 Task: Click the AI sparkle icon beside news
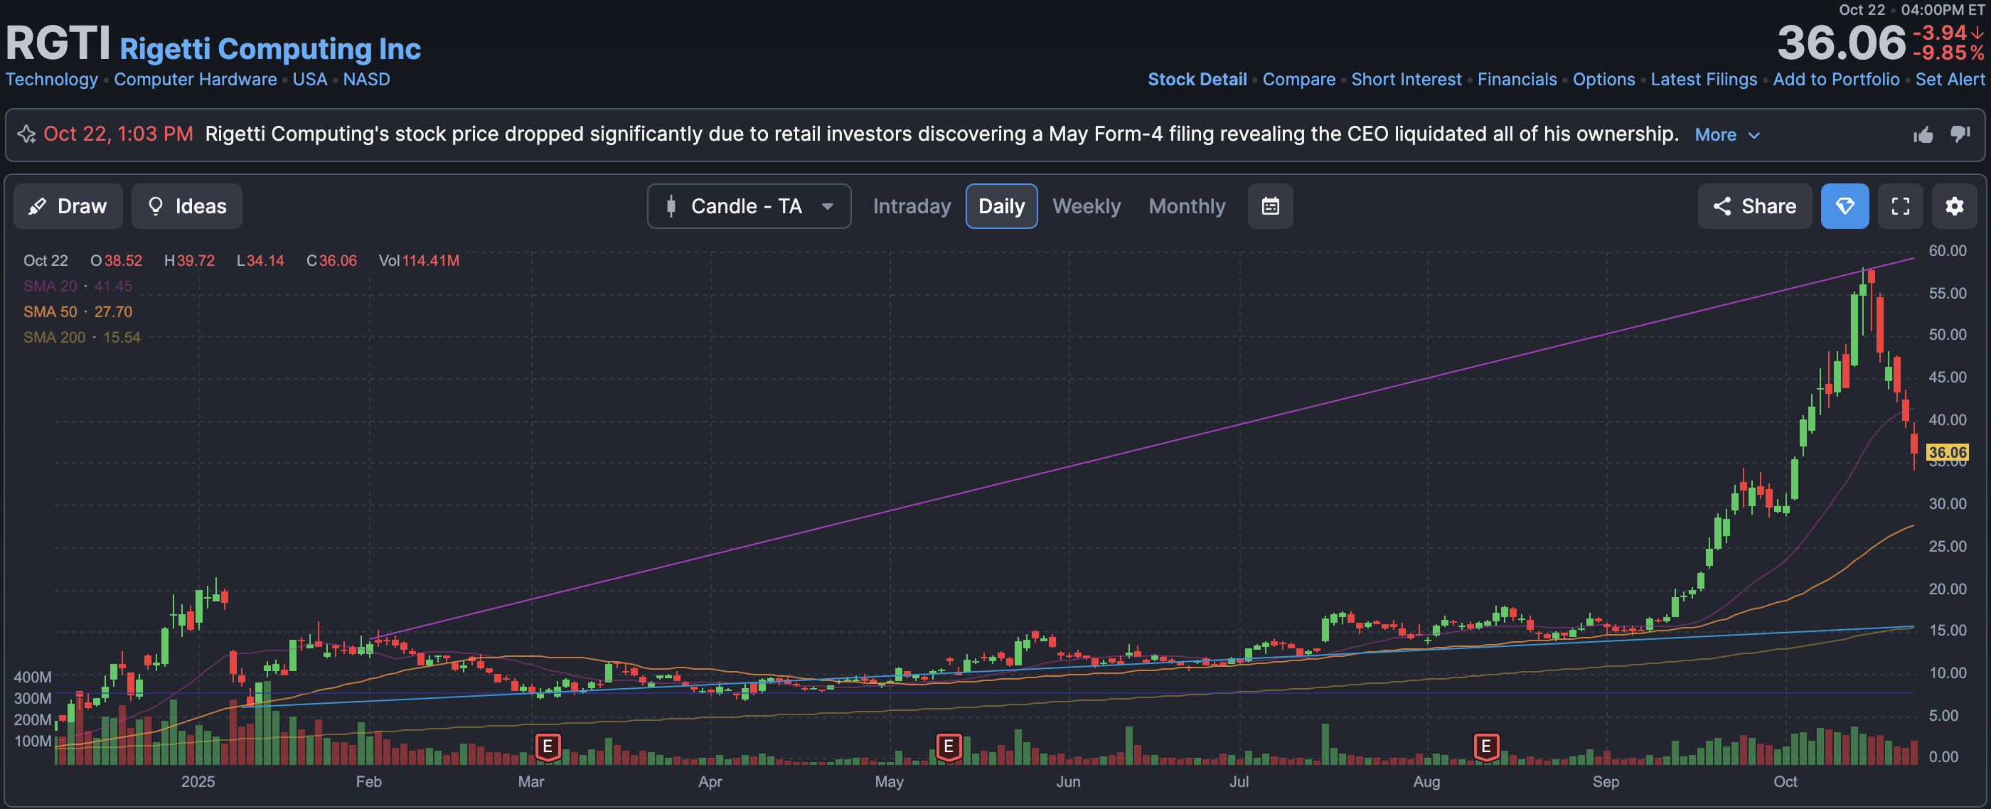pos(27,134)
